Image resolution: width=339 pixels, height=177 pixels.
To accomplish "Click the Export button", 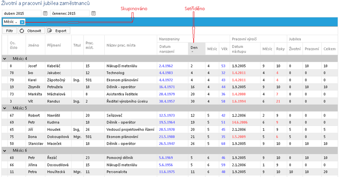I will (x=58, y=30).
